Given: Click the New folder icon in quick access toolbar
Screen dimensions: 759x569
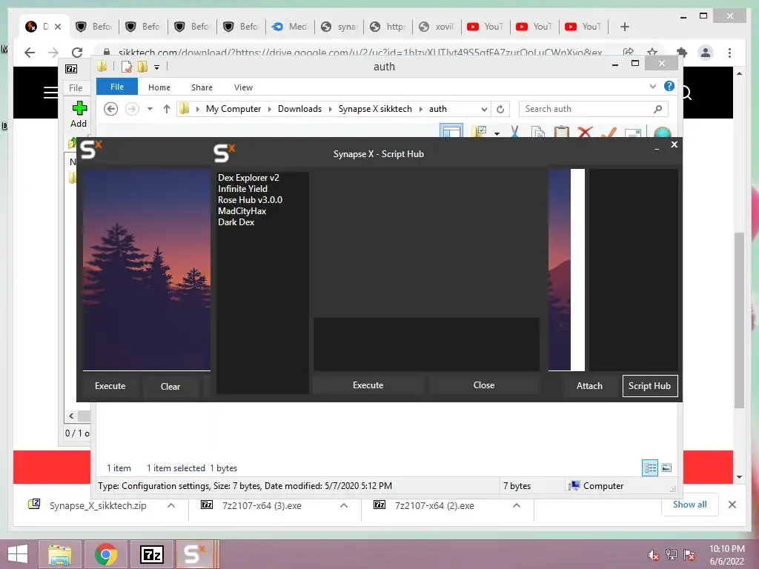Looking at the screenshot, I should [x=142, y=67].
